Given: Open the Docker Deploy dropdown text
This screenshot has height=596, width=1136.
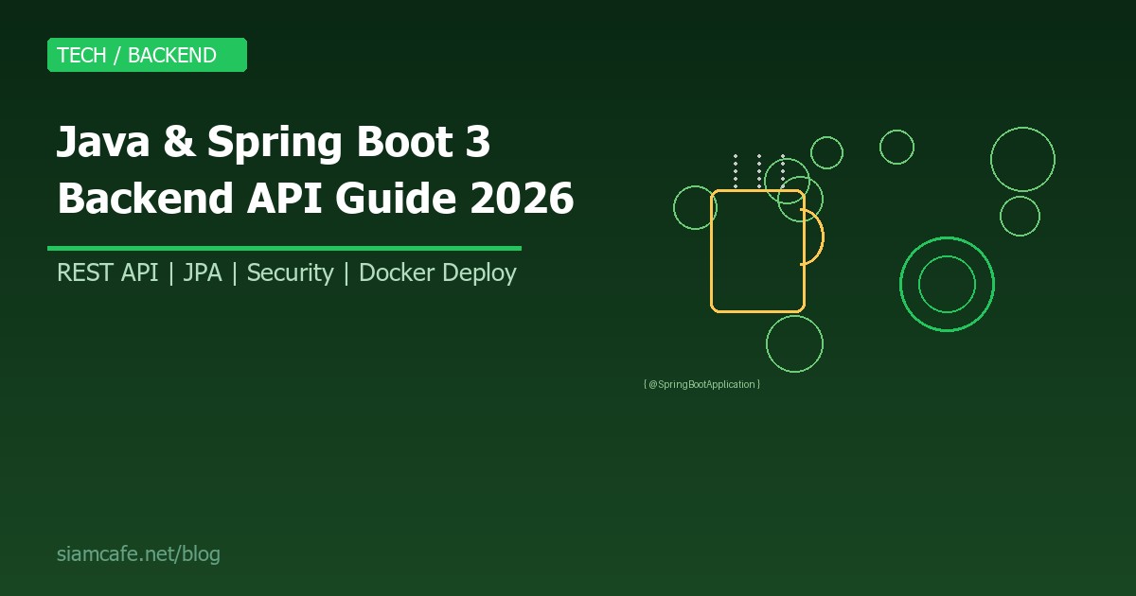Looking at the screenshot, I should tap(437, 273).
